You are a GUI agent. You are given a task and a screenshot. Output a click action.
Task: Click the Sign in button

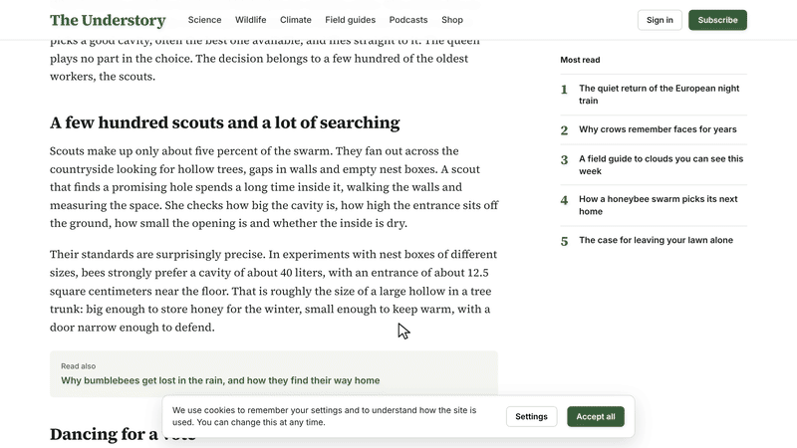point(660,20)
